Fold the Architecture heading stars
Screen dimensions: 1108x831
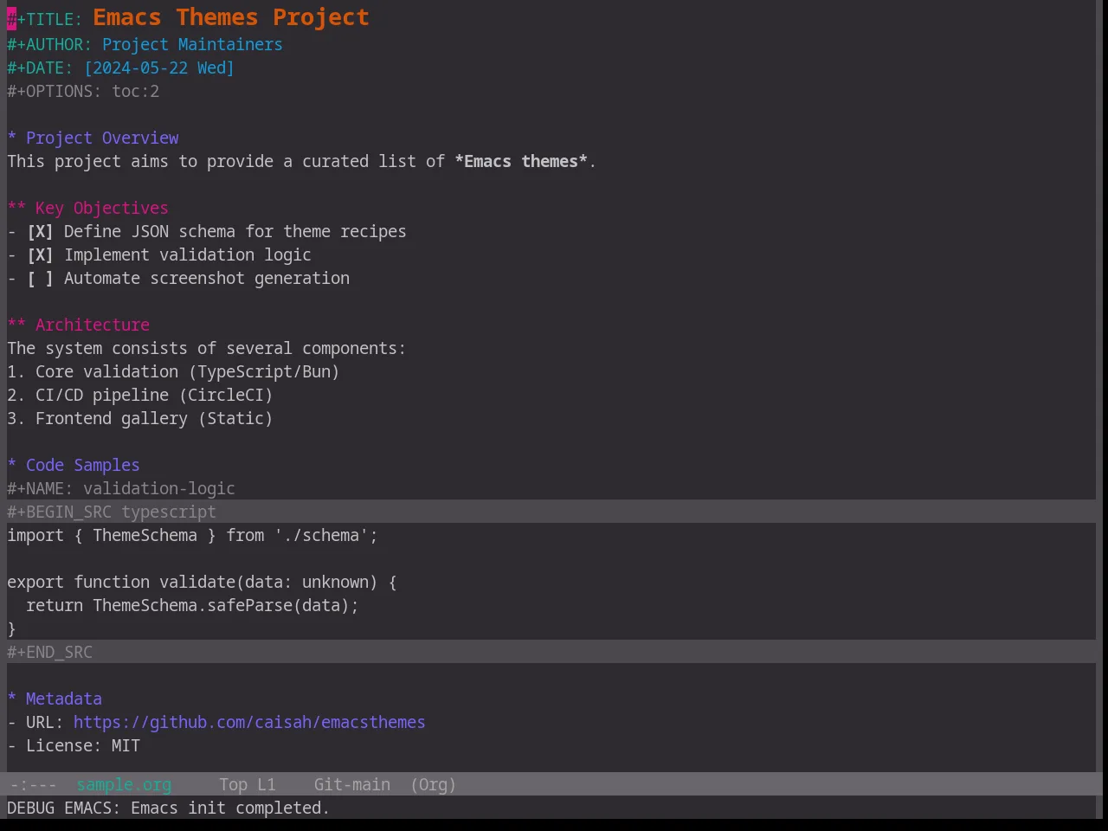(16, 325)
